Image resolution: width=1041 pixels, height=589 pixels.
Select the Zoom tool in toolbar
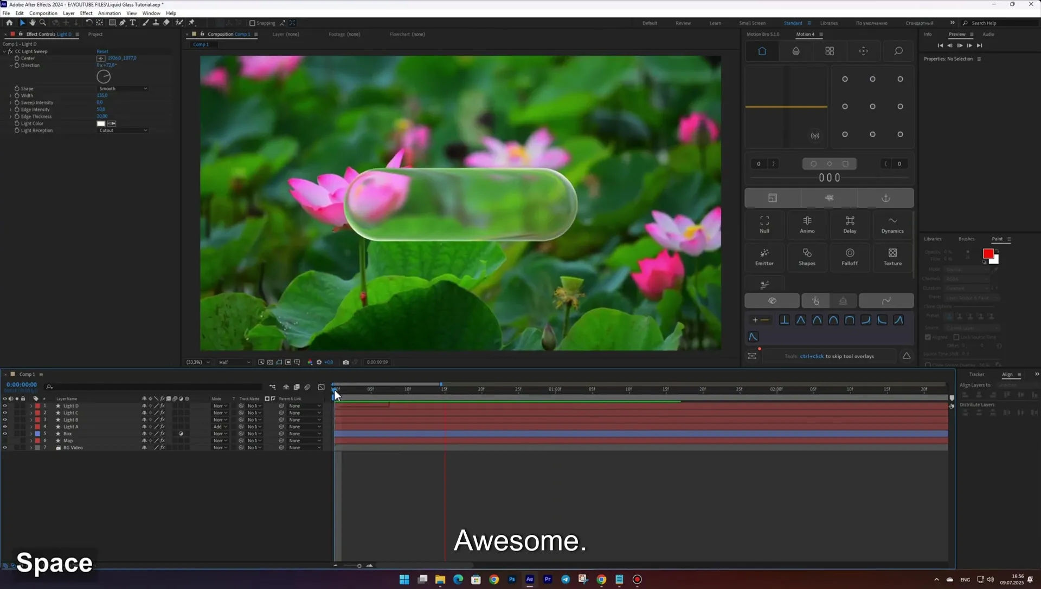point(43,23)
